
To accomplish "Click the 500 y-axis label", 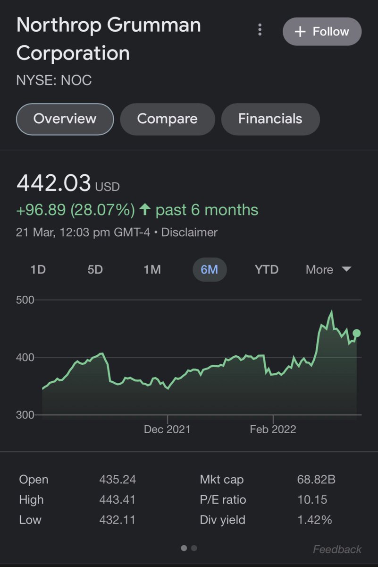I will (25, 300).
